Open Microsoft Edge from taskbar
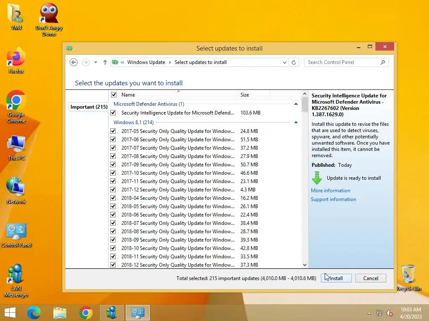429x321 pixels. pos(34,313)
